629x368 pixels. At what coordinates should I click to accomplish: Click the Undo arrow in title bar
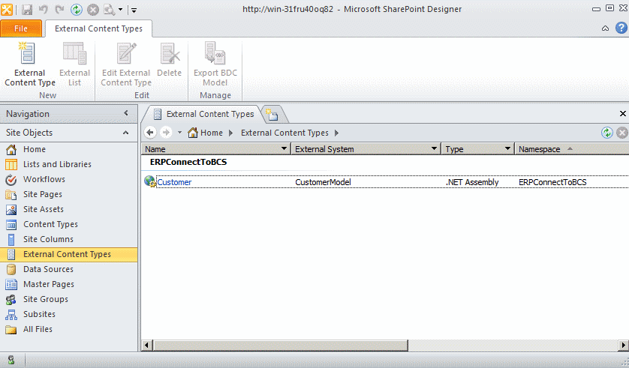coord(44,9)
